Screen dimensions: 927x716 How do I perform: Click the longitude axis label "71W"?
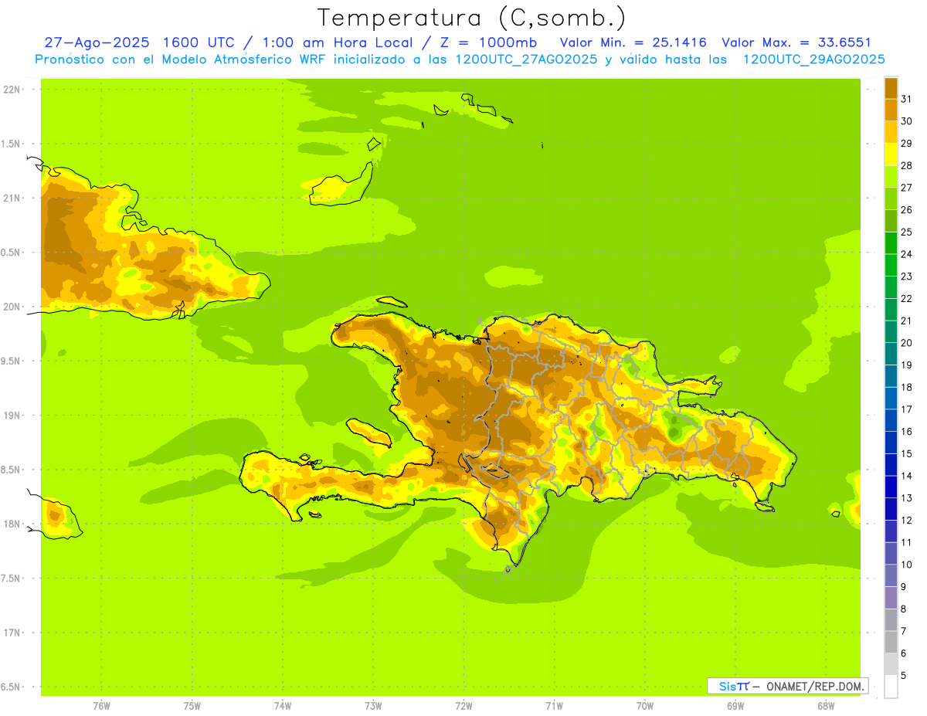554,706
